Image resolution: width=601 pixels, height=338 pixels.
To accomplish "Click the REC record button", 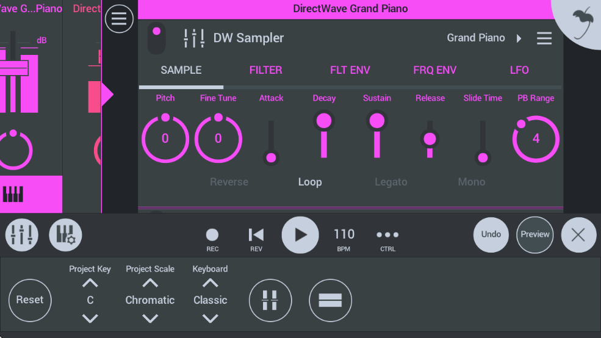I will 212,239.
